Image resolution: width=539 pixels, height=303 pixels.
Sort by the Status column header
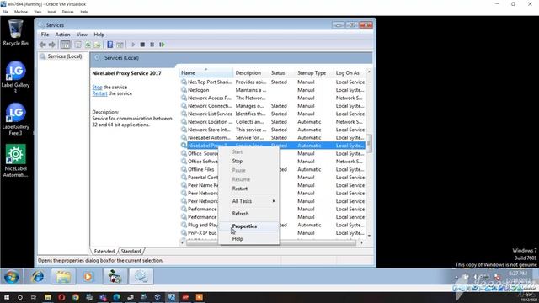coord(281,73)
